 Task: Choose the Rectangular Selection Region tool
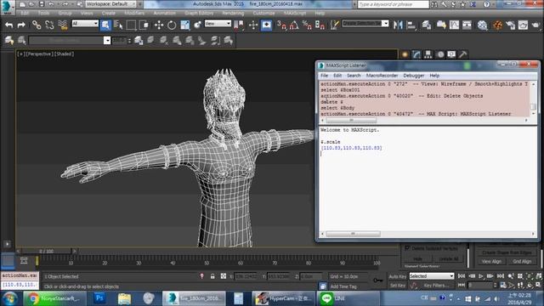click(131, 25)
